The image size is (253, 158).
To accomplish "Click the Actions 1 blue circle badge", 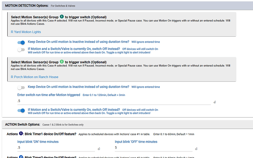I will click(x=21, y=134).
